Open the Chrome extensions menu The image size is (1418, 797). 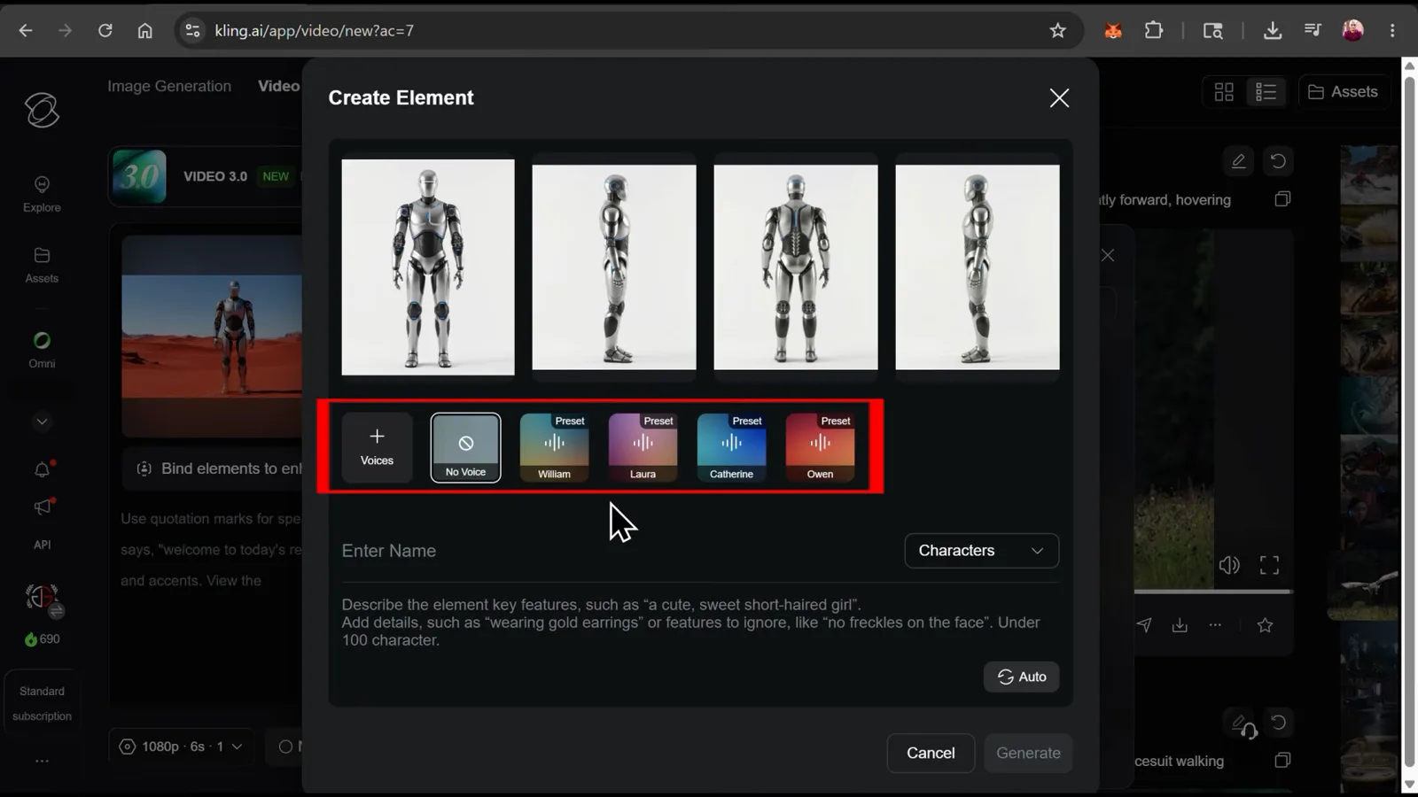click(1153, 30)
